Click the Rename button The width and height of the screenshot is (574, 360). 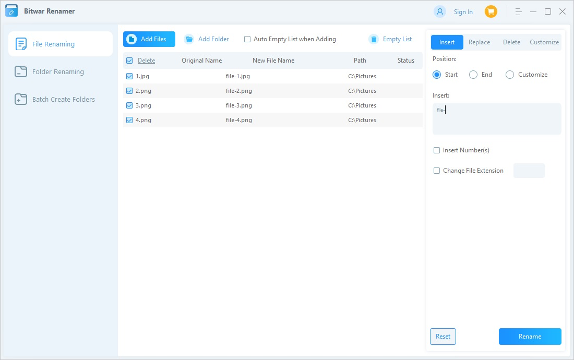pos(530,337)
